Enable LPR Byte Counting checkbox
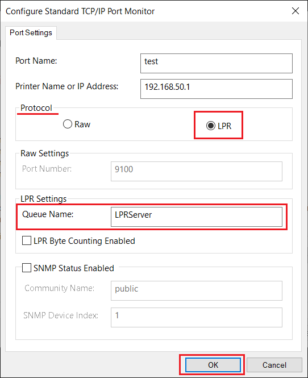Screen dimensions: 308x378 (27, 240)
